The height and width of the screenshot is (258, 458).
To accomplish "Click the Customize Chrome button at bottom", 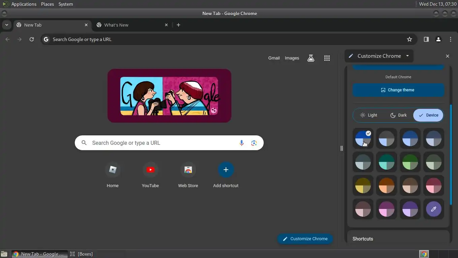I will coord(305,239).
